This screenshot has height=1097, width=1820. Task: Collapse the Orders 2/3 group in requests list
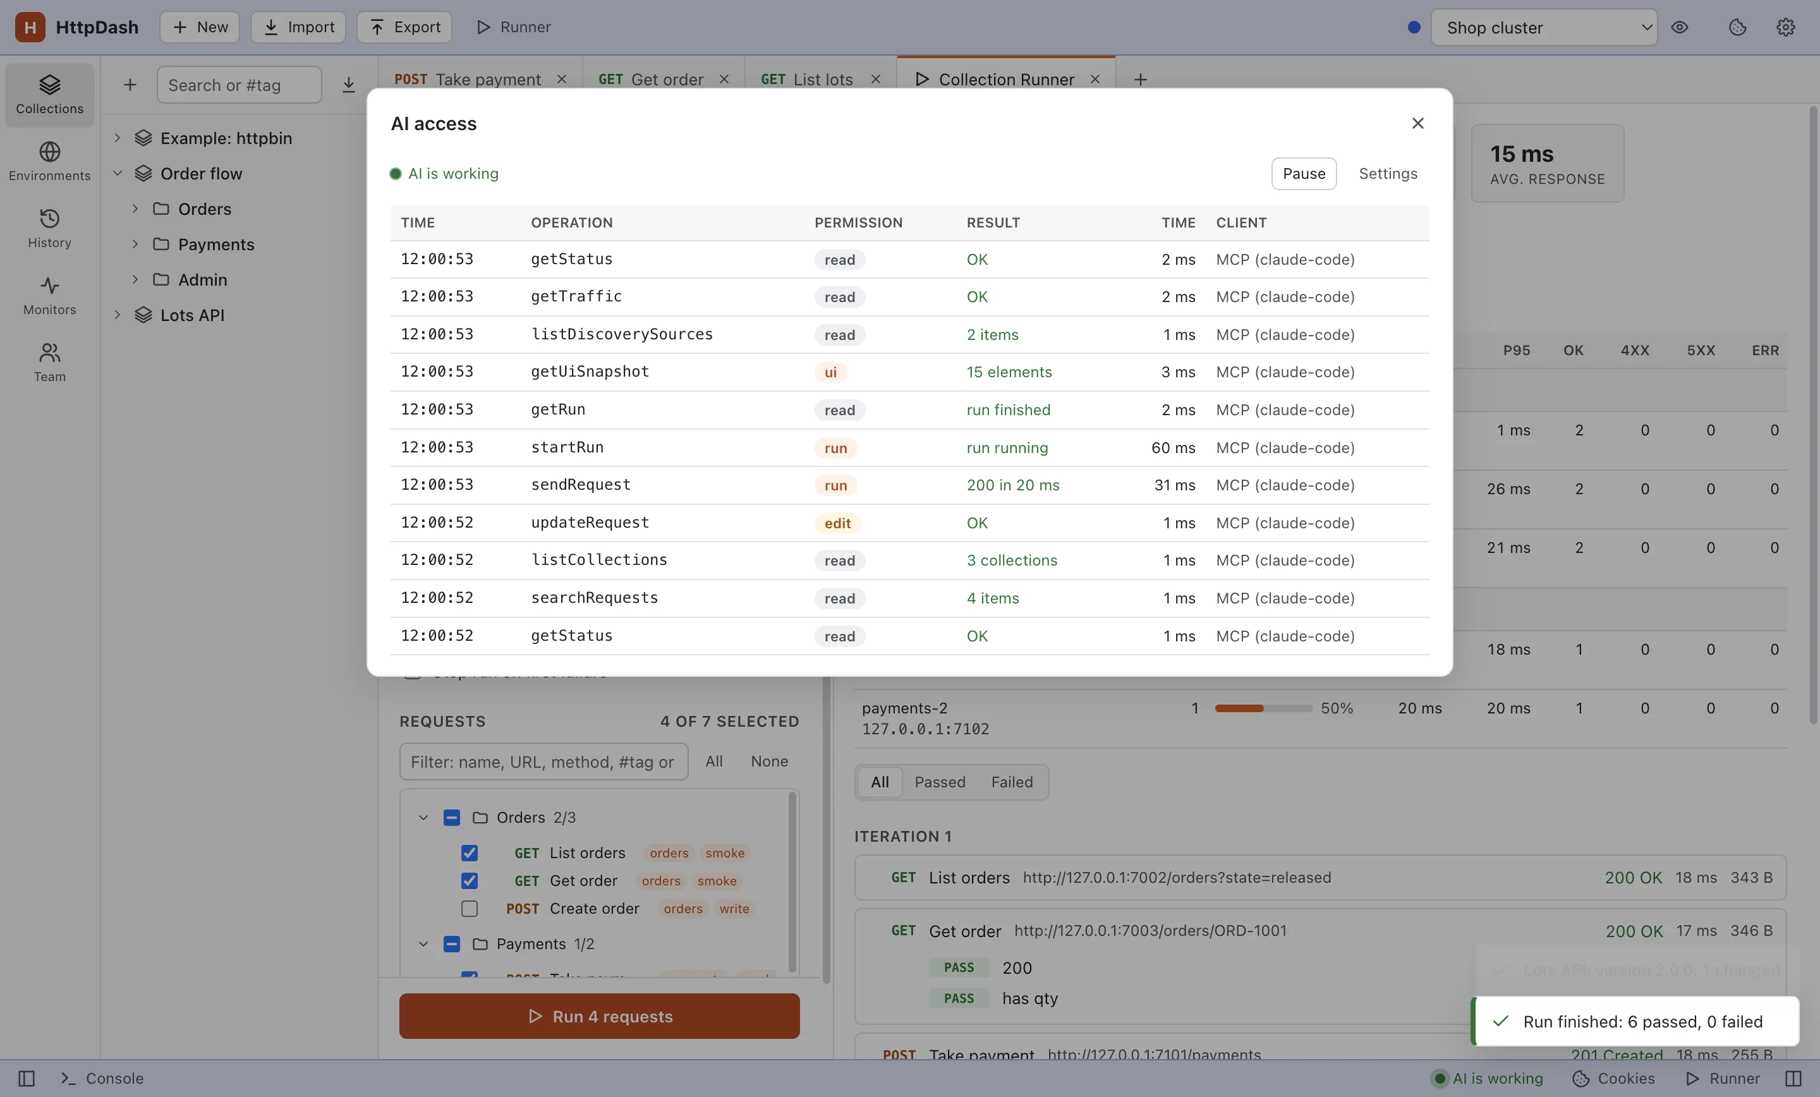pos(423,818)
